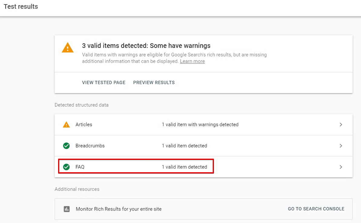Click the 'Detected structured data' section label
The image size is (361, 223).
click(81, 105)
